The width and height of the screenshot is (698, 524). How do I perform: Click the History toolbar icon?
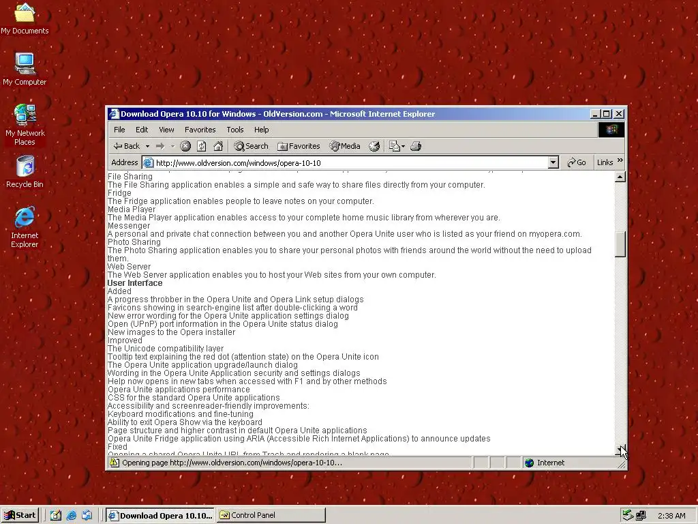(374, 146)
